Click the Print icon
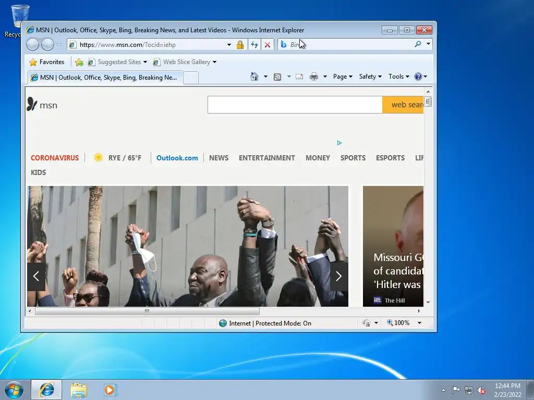Image resolution: width=534 pixels, height=400 pixels. 313,77
